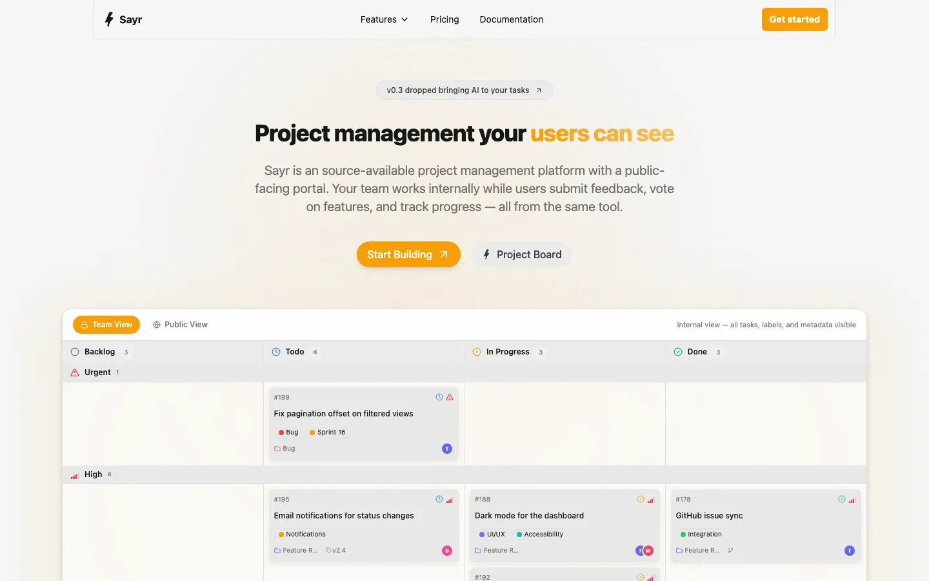Click the red Bug label on card #199
This screenshot has height=581, width=929.
[288, 433]
